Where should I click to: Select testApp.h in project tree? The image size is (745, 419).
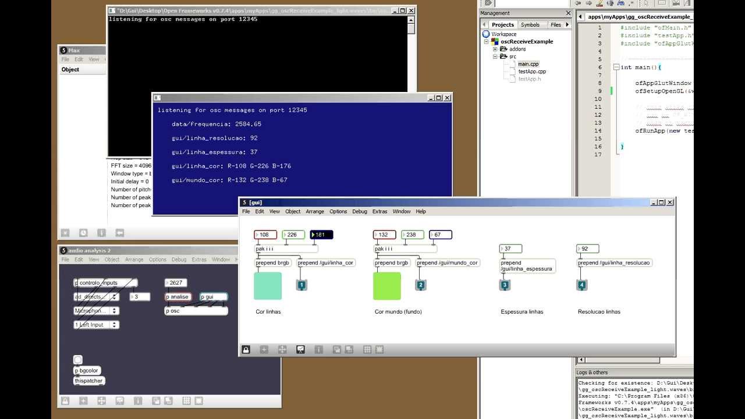(530, 79)
